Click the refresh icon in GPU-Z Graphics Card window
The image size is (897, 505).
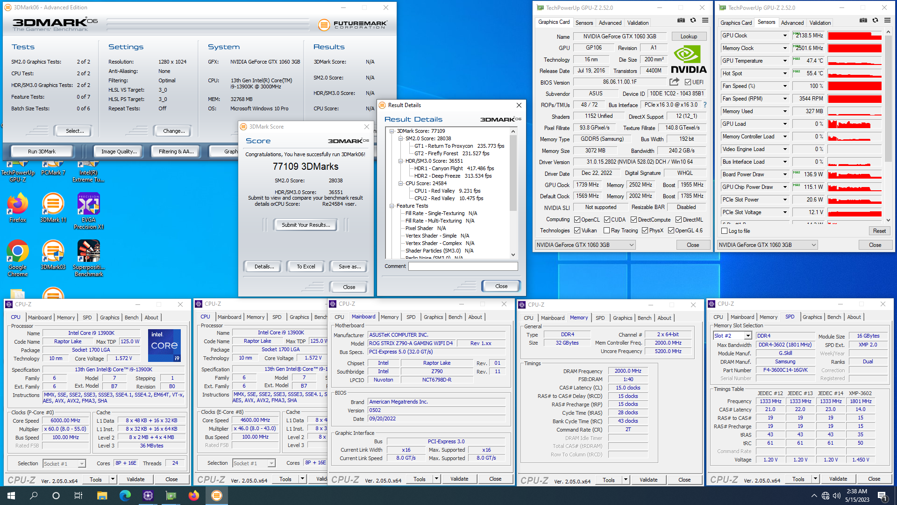pos(693,21)
